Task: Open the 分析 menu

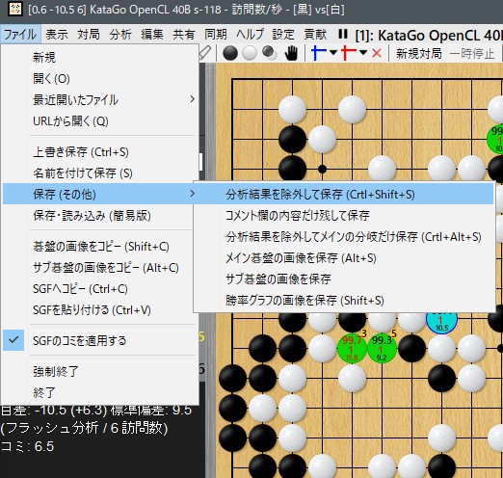Action: pyautogui.click(x=120, y=34)
